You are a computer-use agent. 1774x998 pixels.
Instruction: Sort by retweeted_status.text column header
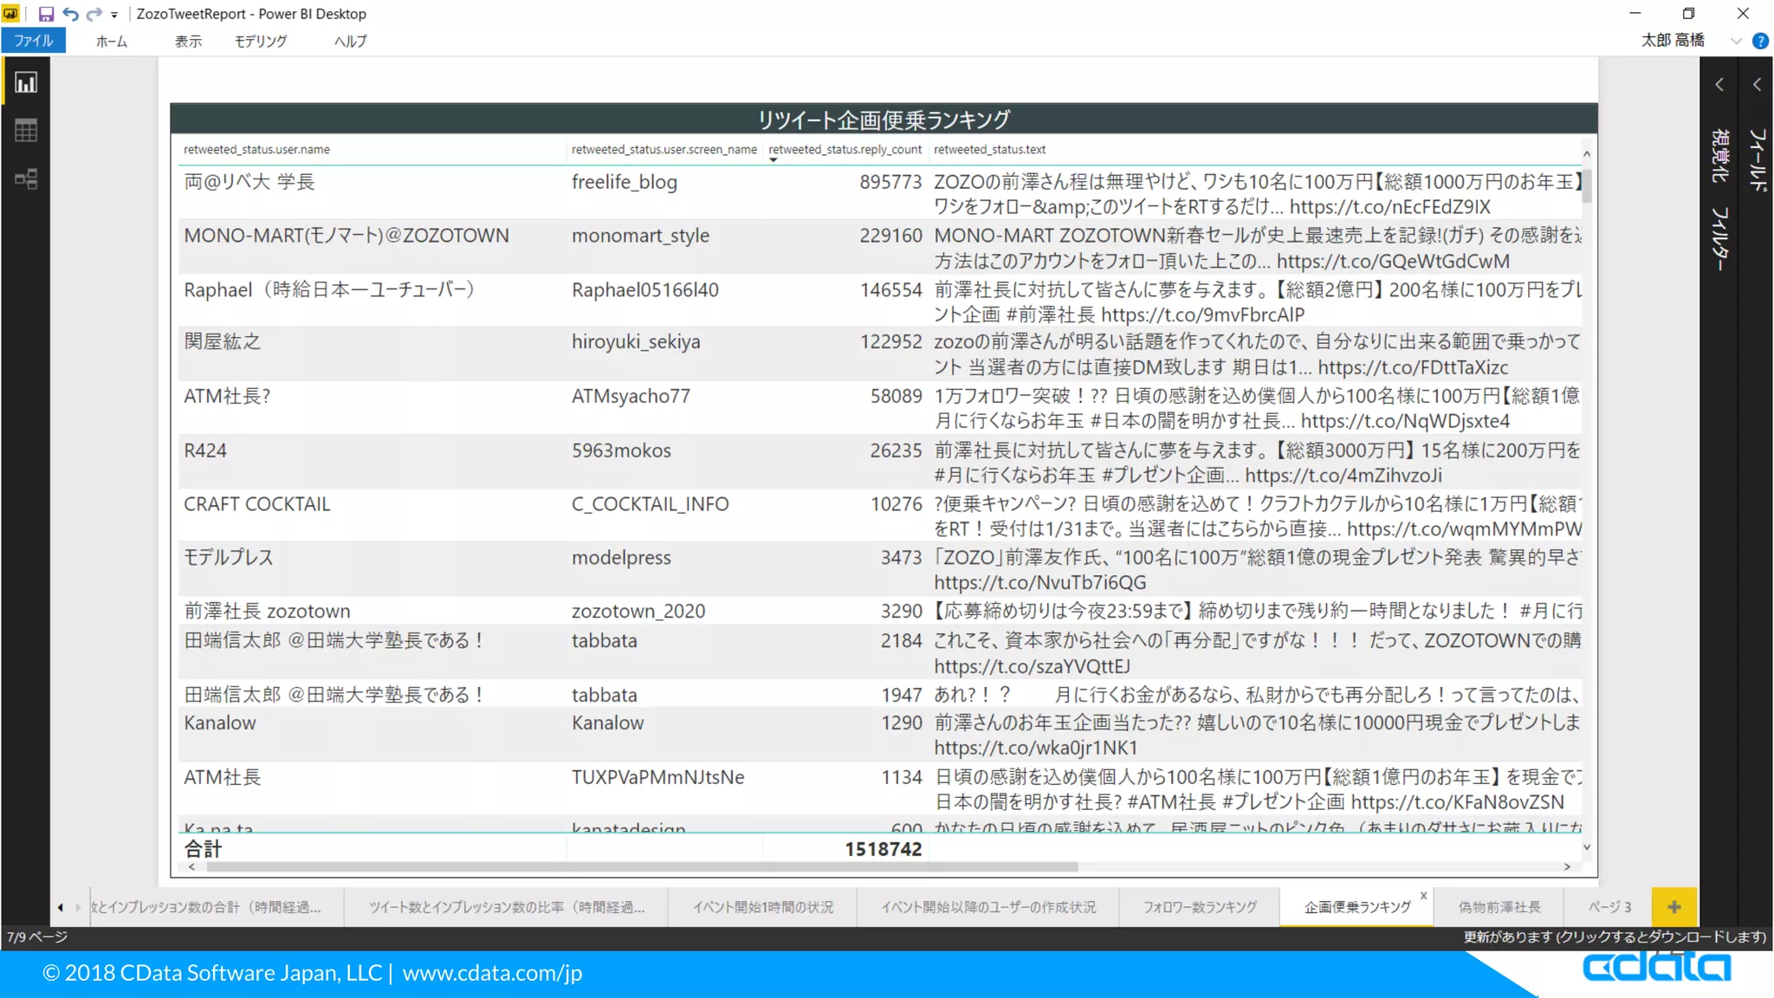[x=989, y=149]
